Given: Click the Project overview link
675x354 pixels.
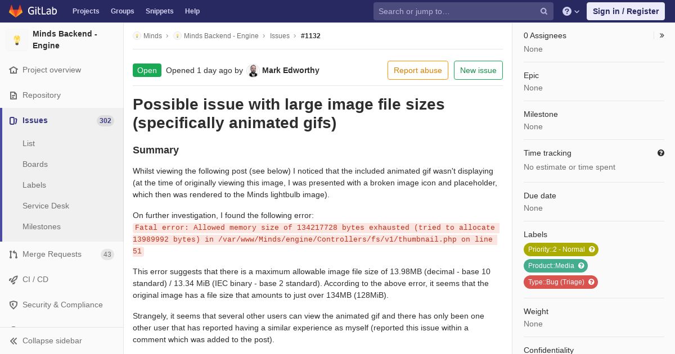Looking at the screenshot, I should point(52,70).
